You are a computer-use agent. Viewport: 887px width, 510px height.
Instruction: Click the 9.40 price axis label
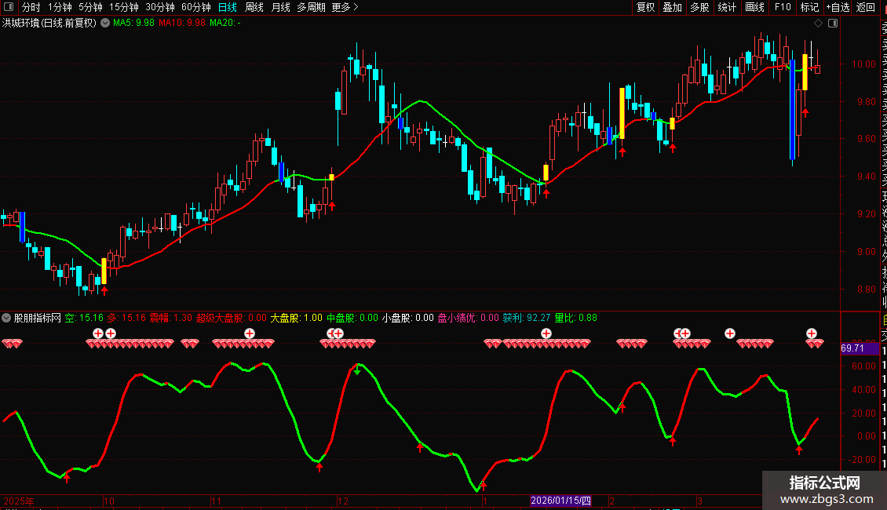point(866,177)
